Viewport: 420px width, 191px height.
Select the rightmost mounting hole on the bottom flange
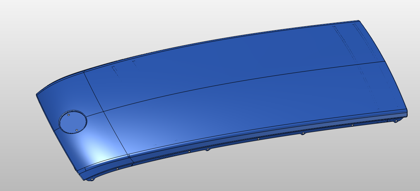click(395, 121)
